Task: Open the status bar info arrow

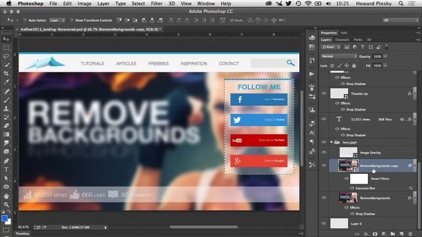Action: pyautogui.click(x=105, y=228)
